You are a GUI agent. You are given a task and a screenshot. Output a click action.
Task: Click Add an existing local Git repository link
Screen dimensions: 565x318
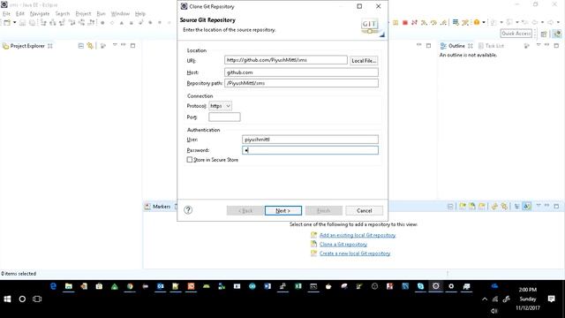tap(358, 235)
